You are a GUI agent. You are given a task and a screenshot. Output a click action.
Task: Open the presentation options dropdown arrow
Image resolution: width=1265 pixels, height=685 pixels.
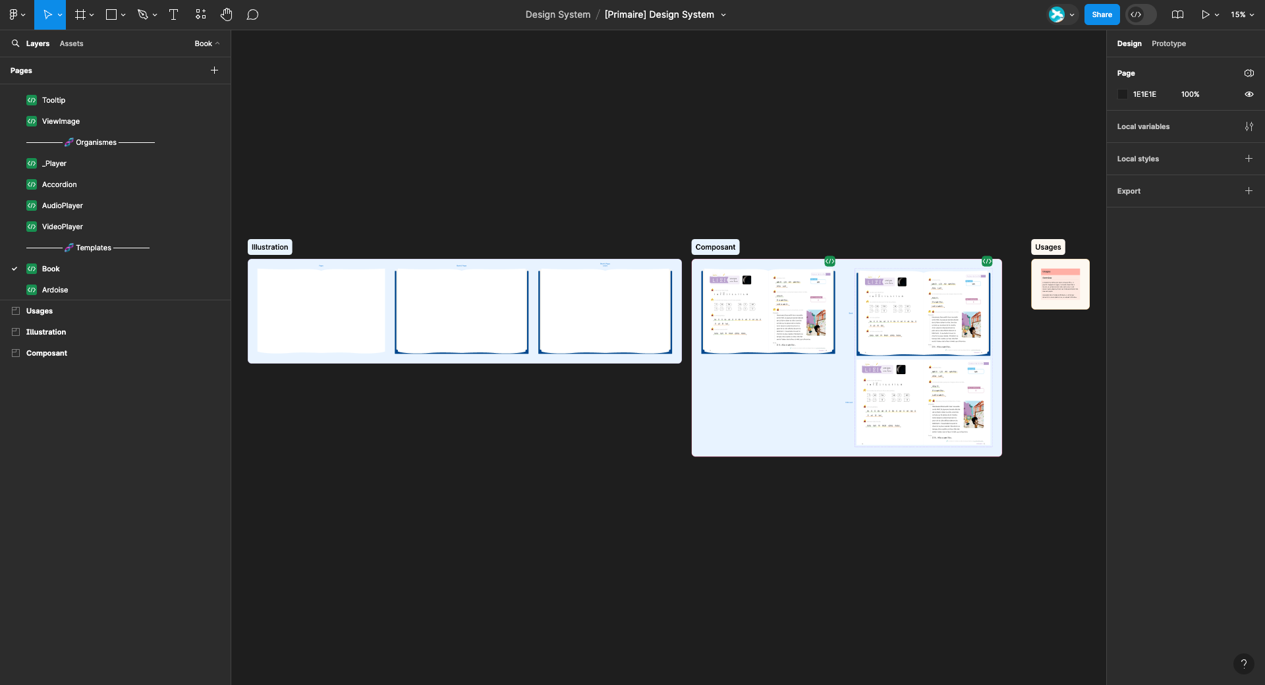click(x=1217, y=14)
